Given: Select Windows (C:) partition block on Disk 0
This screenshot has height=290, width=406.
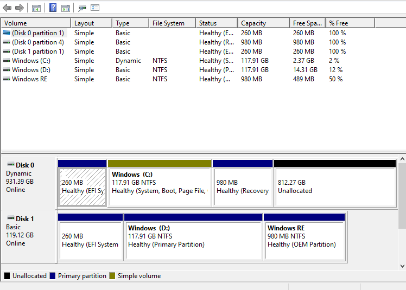Looking at the screenshot, I should pos(160,183).
